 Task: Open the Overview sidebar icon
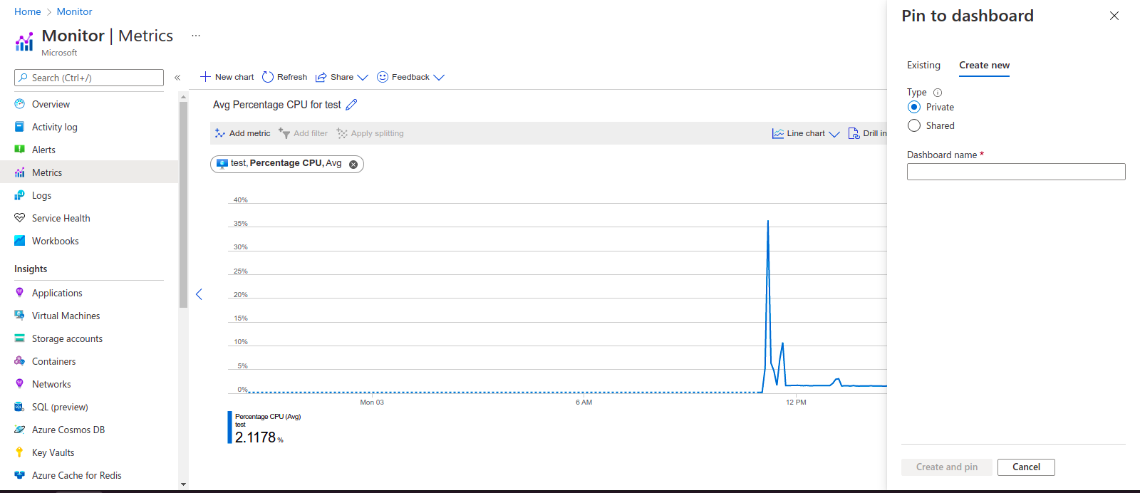(x=20, y=104)
